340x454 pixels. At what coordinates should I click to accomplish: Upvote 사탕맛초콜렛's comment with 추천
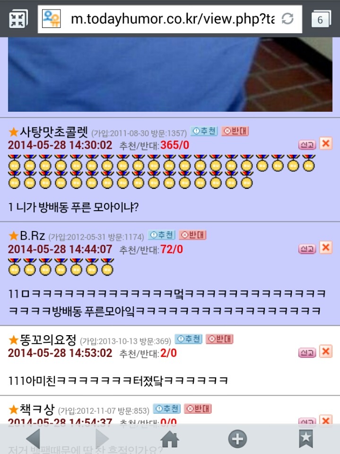point(204,131)
